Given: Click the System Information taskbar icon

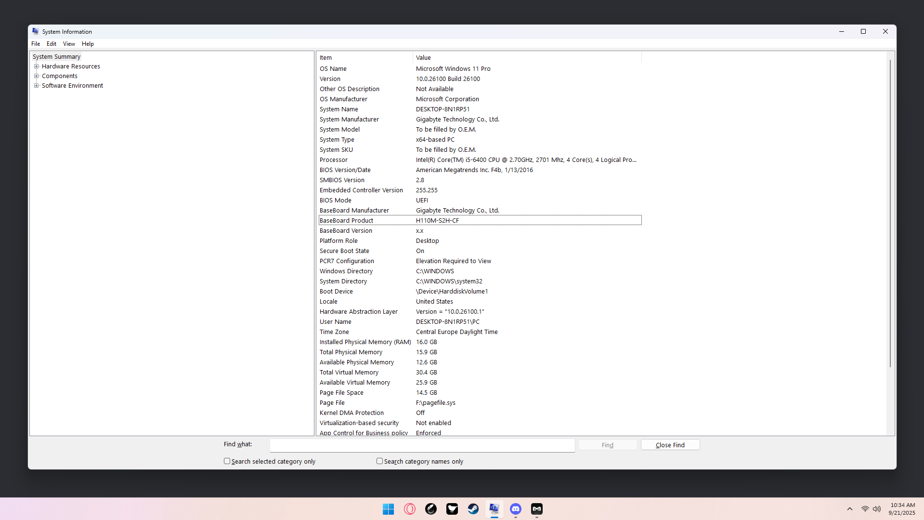Looking at the screenshot, I should (495, 509).
